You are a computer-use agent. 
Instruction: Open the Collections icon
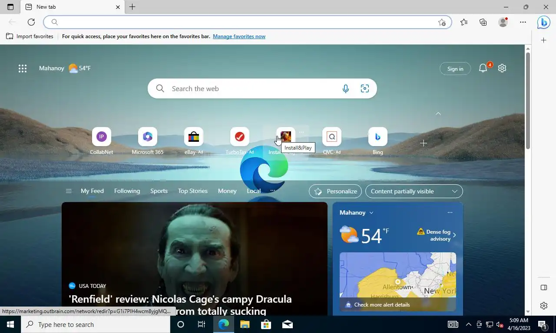tap(483, 22)
